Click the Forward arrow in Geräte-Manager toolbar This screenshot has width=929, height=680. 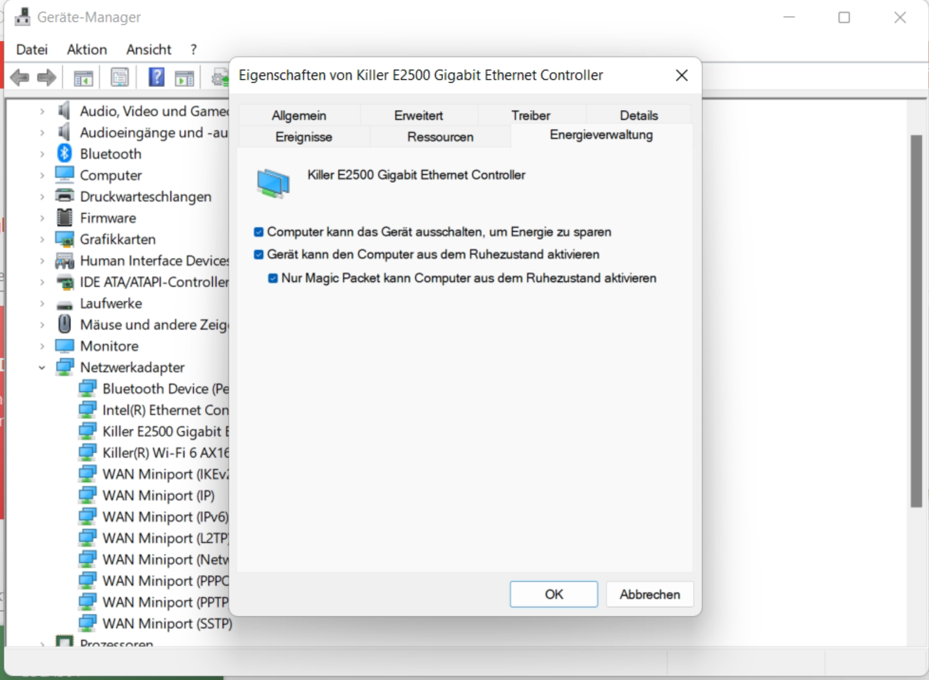(47, 78)
